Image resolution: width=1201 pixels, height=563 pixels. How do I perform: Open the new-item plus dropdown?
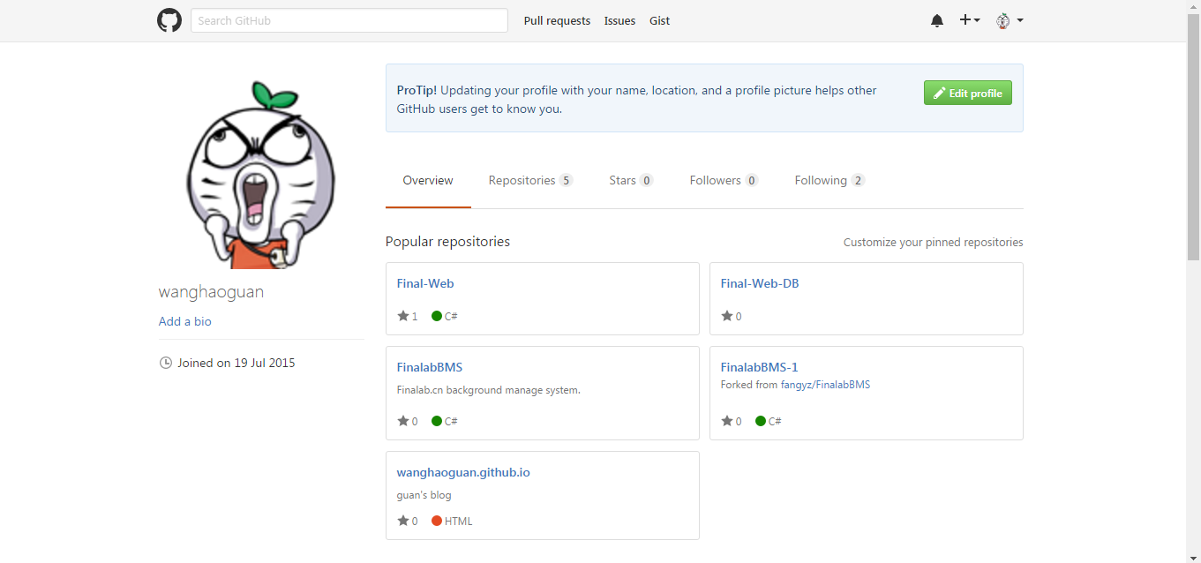pos(969,19)
